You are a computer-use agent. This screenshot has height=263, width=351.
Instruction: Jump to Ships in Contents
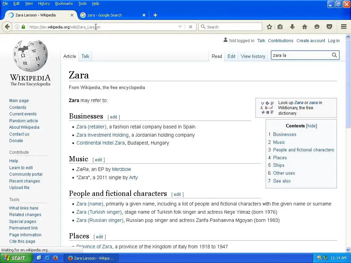279,165
